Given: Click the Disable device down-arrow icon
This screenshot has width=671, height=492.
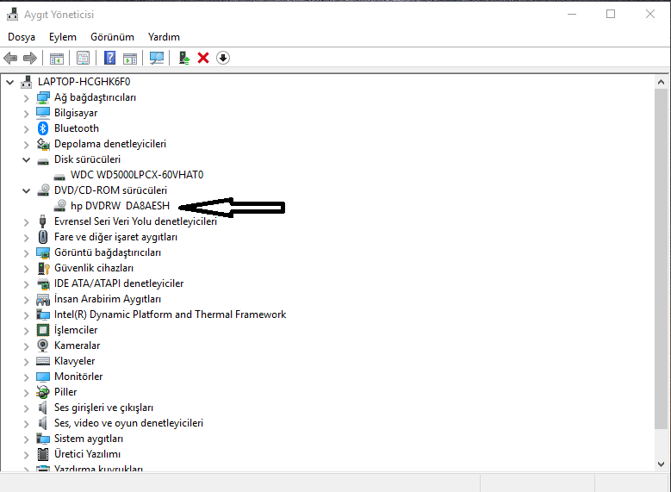Looking at the screenshot, I should point(223,58).
